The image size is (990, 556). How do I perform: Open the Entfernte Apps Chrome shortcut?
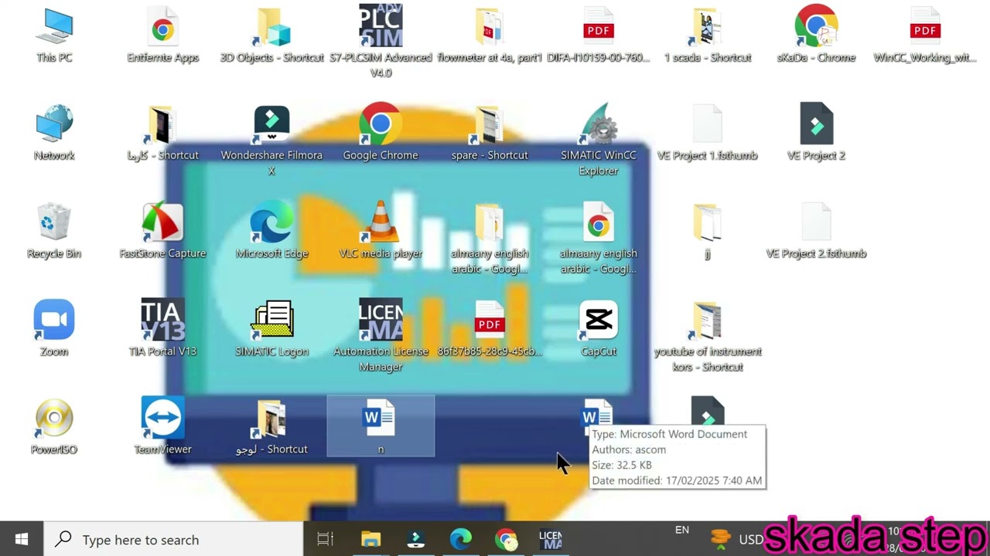(x=162, y=35)
